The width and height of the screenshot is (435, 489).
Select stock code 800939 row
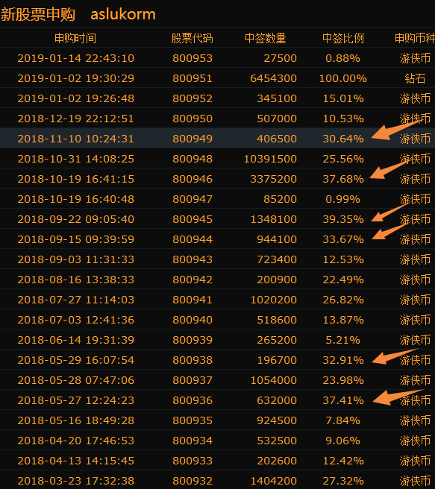coord(218,340)
